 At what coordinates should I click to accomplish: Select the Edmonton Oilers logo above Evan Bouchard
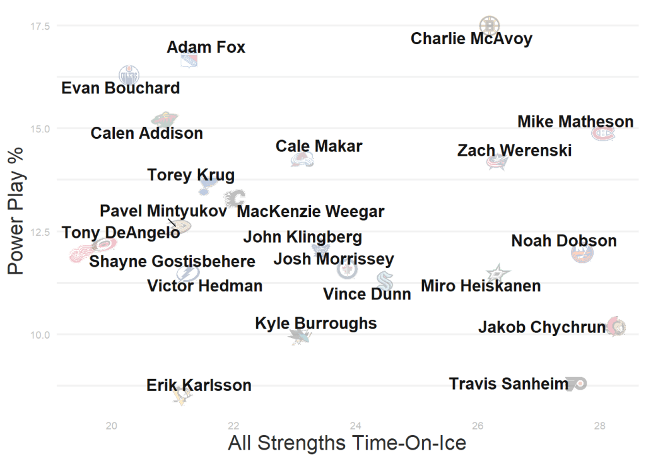click(129, 75)
